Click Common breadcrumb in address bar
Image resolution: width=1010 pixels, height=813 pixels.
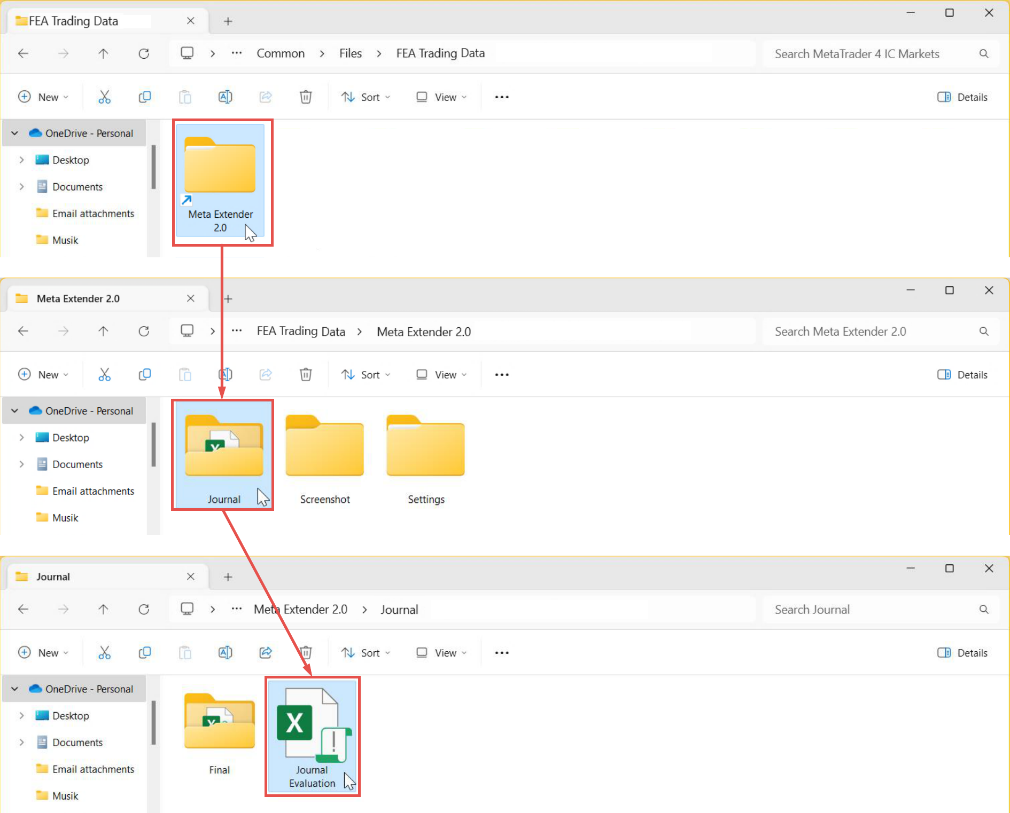(281, 53)
